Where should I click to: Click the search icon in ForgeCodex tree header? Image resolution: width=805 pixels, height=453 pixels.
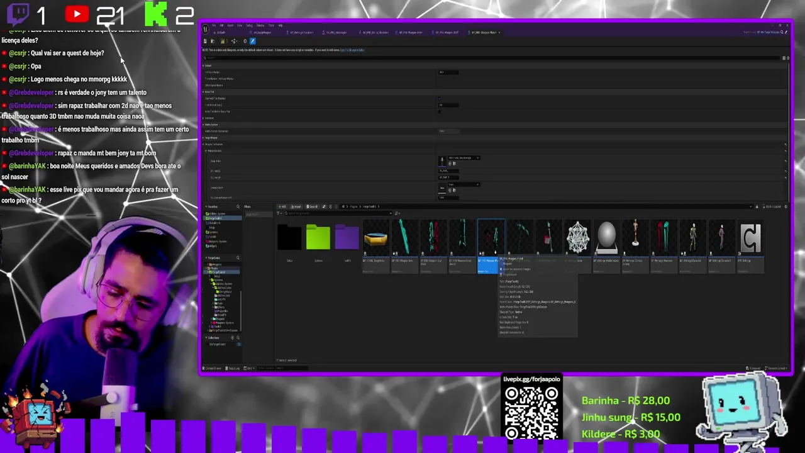click(238, 258)
